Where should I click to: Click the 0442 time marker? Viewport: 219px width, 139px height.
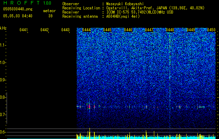coord(45,30)
